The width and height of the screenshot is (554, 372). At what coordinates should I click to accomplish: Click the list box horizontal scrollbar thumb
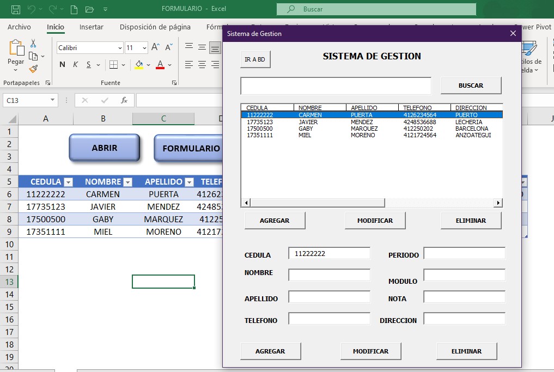point(318,203)
